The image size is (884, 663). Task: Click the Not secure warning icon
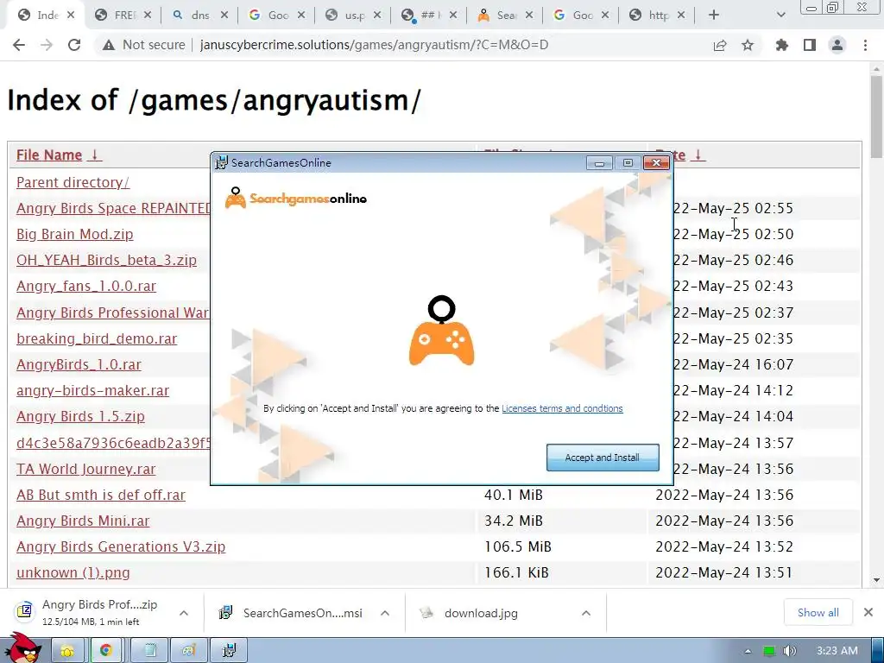[108, 45]
